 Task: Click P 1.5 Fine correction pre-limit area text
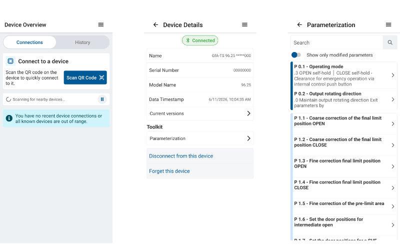[339, 203]
